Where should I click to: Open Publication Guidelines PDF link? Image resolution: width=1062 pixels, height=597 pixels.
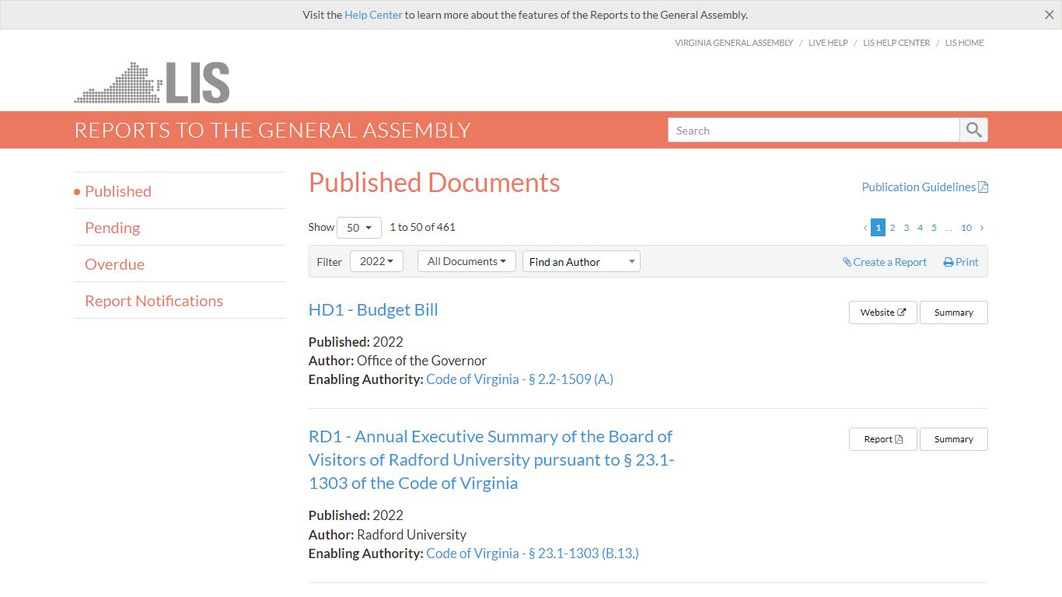(x=924, y=187)
